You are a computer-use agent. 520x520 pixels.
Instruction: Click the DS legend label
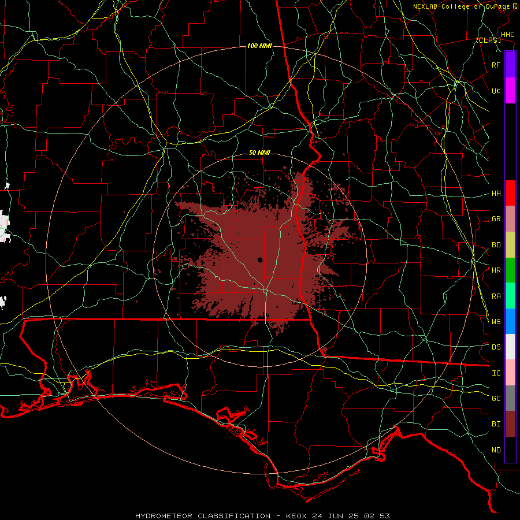tap(496, 347)
